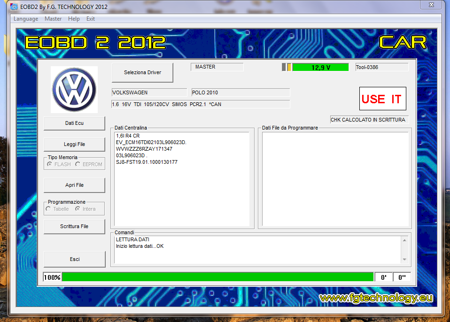Image resolution: width=450 pixels, height=322 pixels.
Task: Click the SJ8-FST19.01.1000130177 line
Action: (147, 162)
